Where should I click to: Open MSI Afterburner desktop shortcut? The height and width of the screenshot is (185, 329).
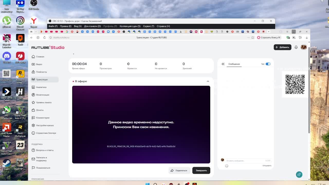tap(7, 113)
